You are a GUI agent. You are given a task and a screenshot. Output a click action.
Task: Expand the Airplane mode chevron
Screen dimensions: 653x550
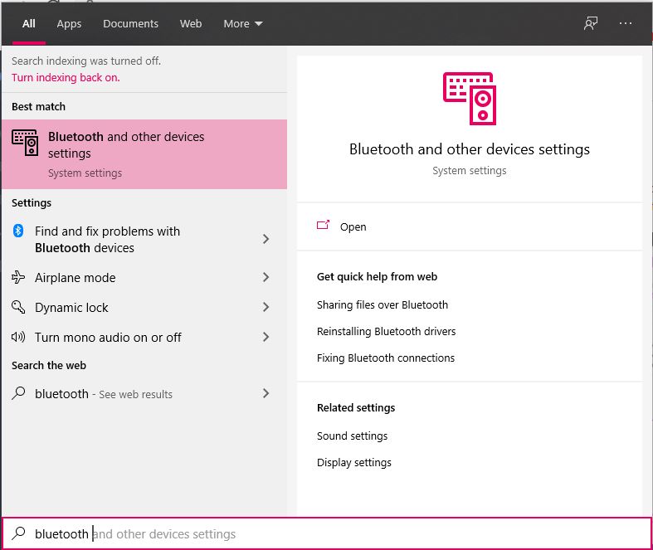tap(266, 277)
